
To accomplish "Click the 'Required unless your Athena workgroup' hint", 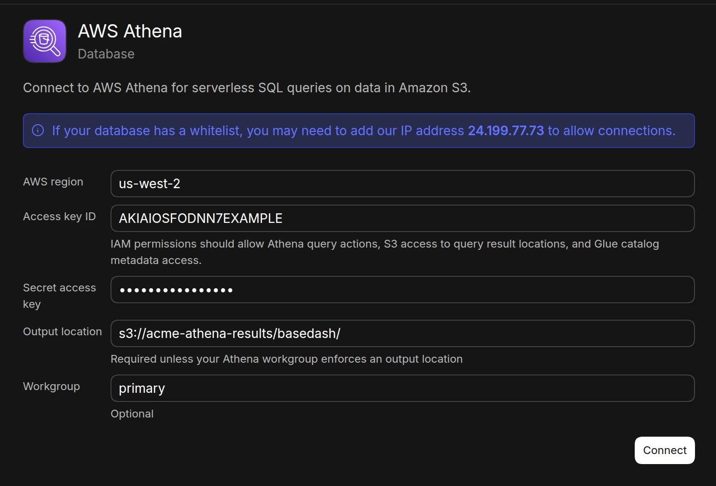I will coord(287,359).
